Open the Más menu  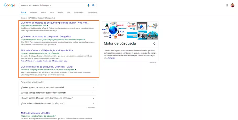69,13
